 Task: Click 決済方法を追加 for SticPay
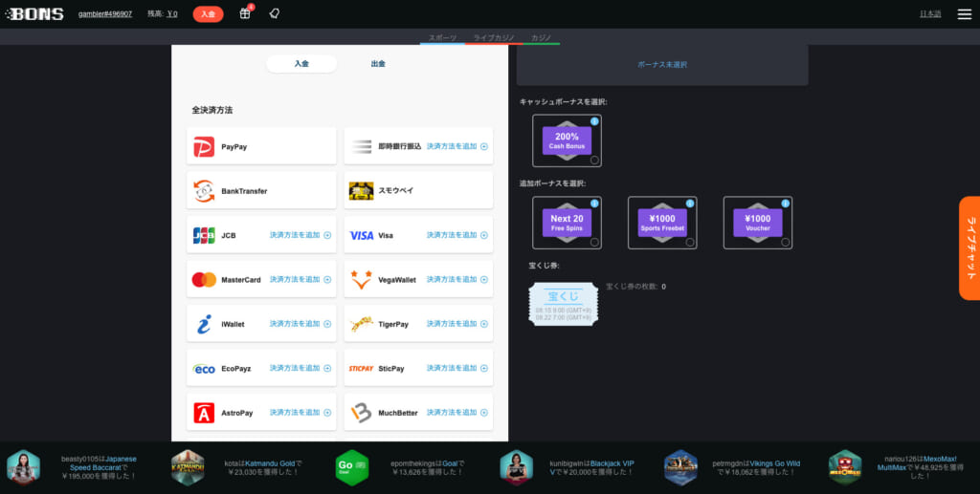pyautogui.click(x=457, y=368)
